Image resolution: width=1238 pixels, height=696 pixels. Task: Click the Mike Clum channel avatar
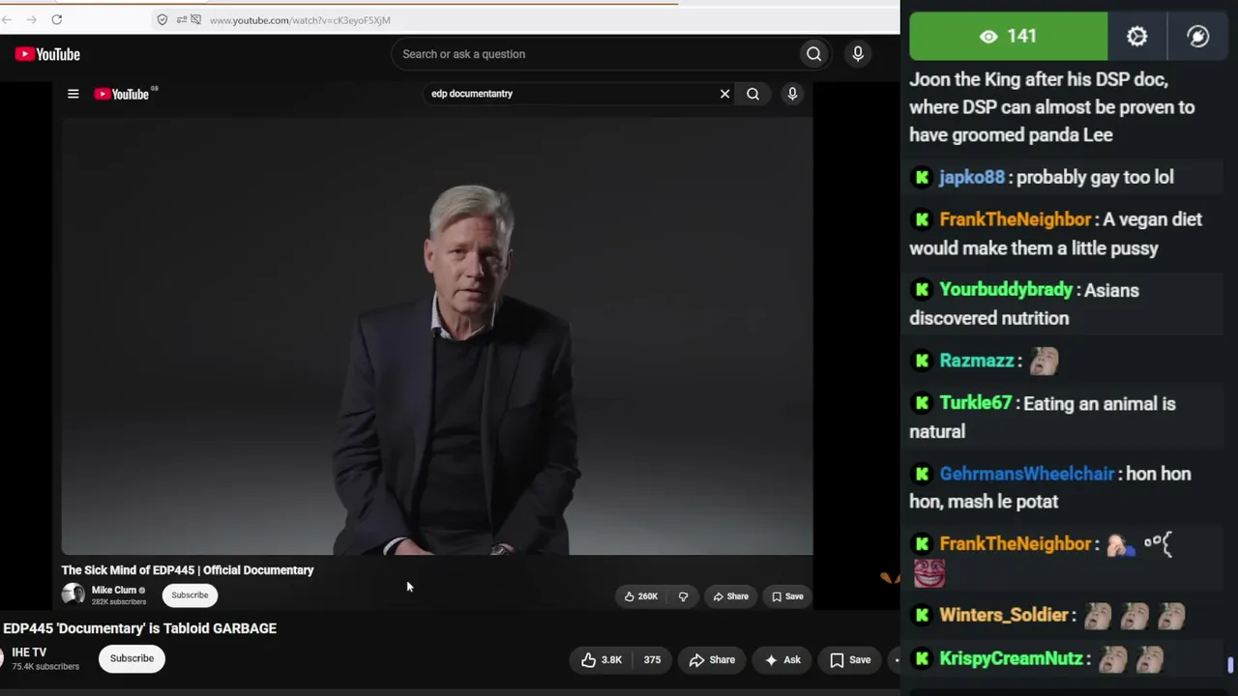pyautogui.click(x=74, y=595)
